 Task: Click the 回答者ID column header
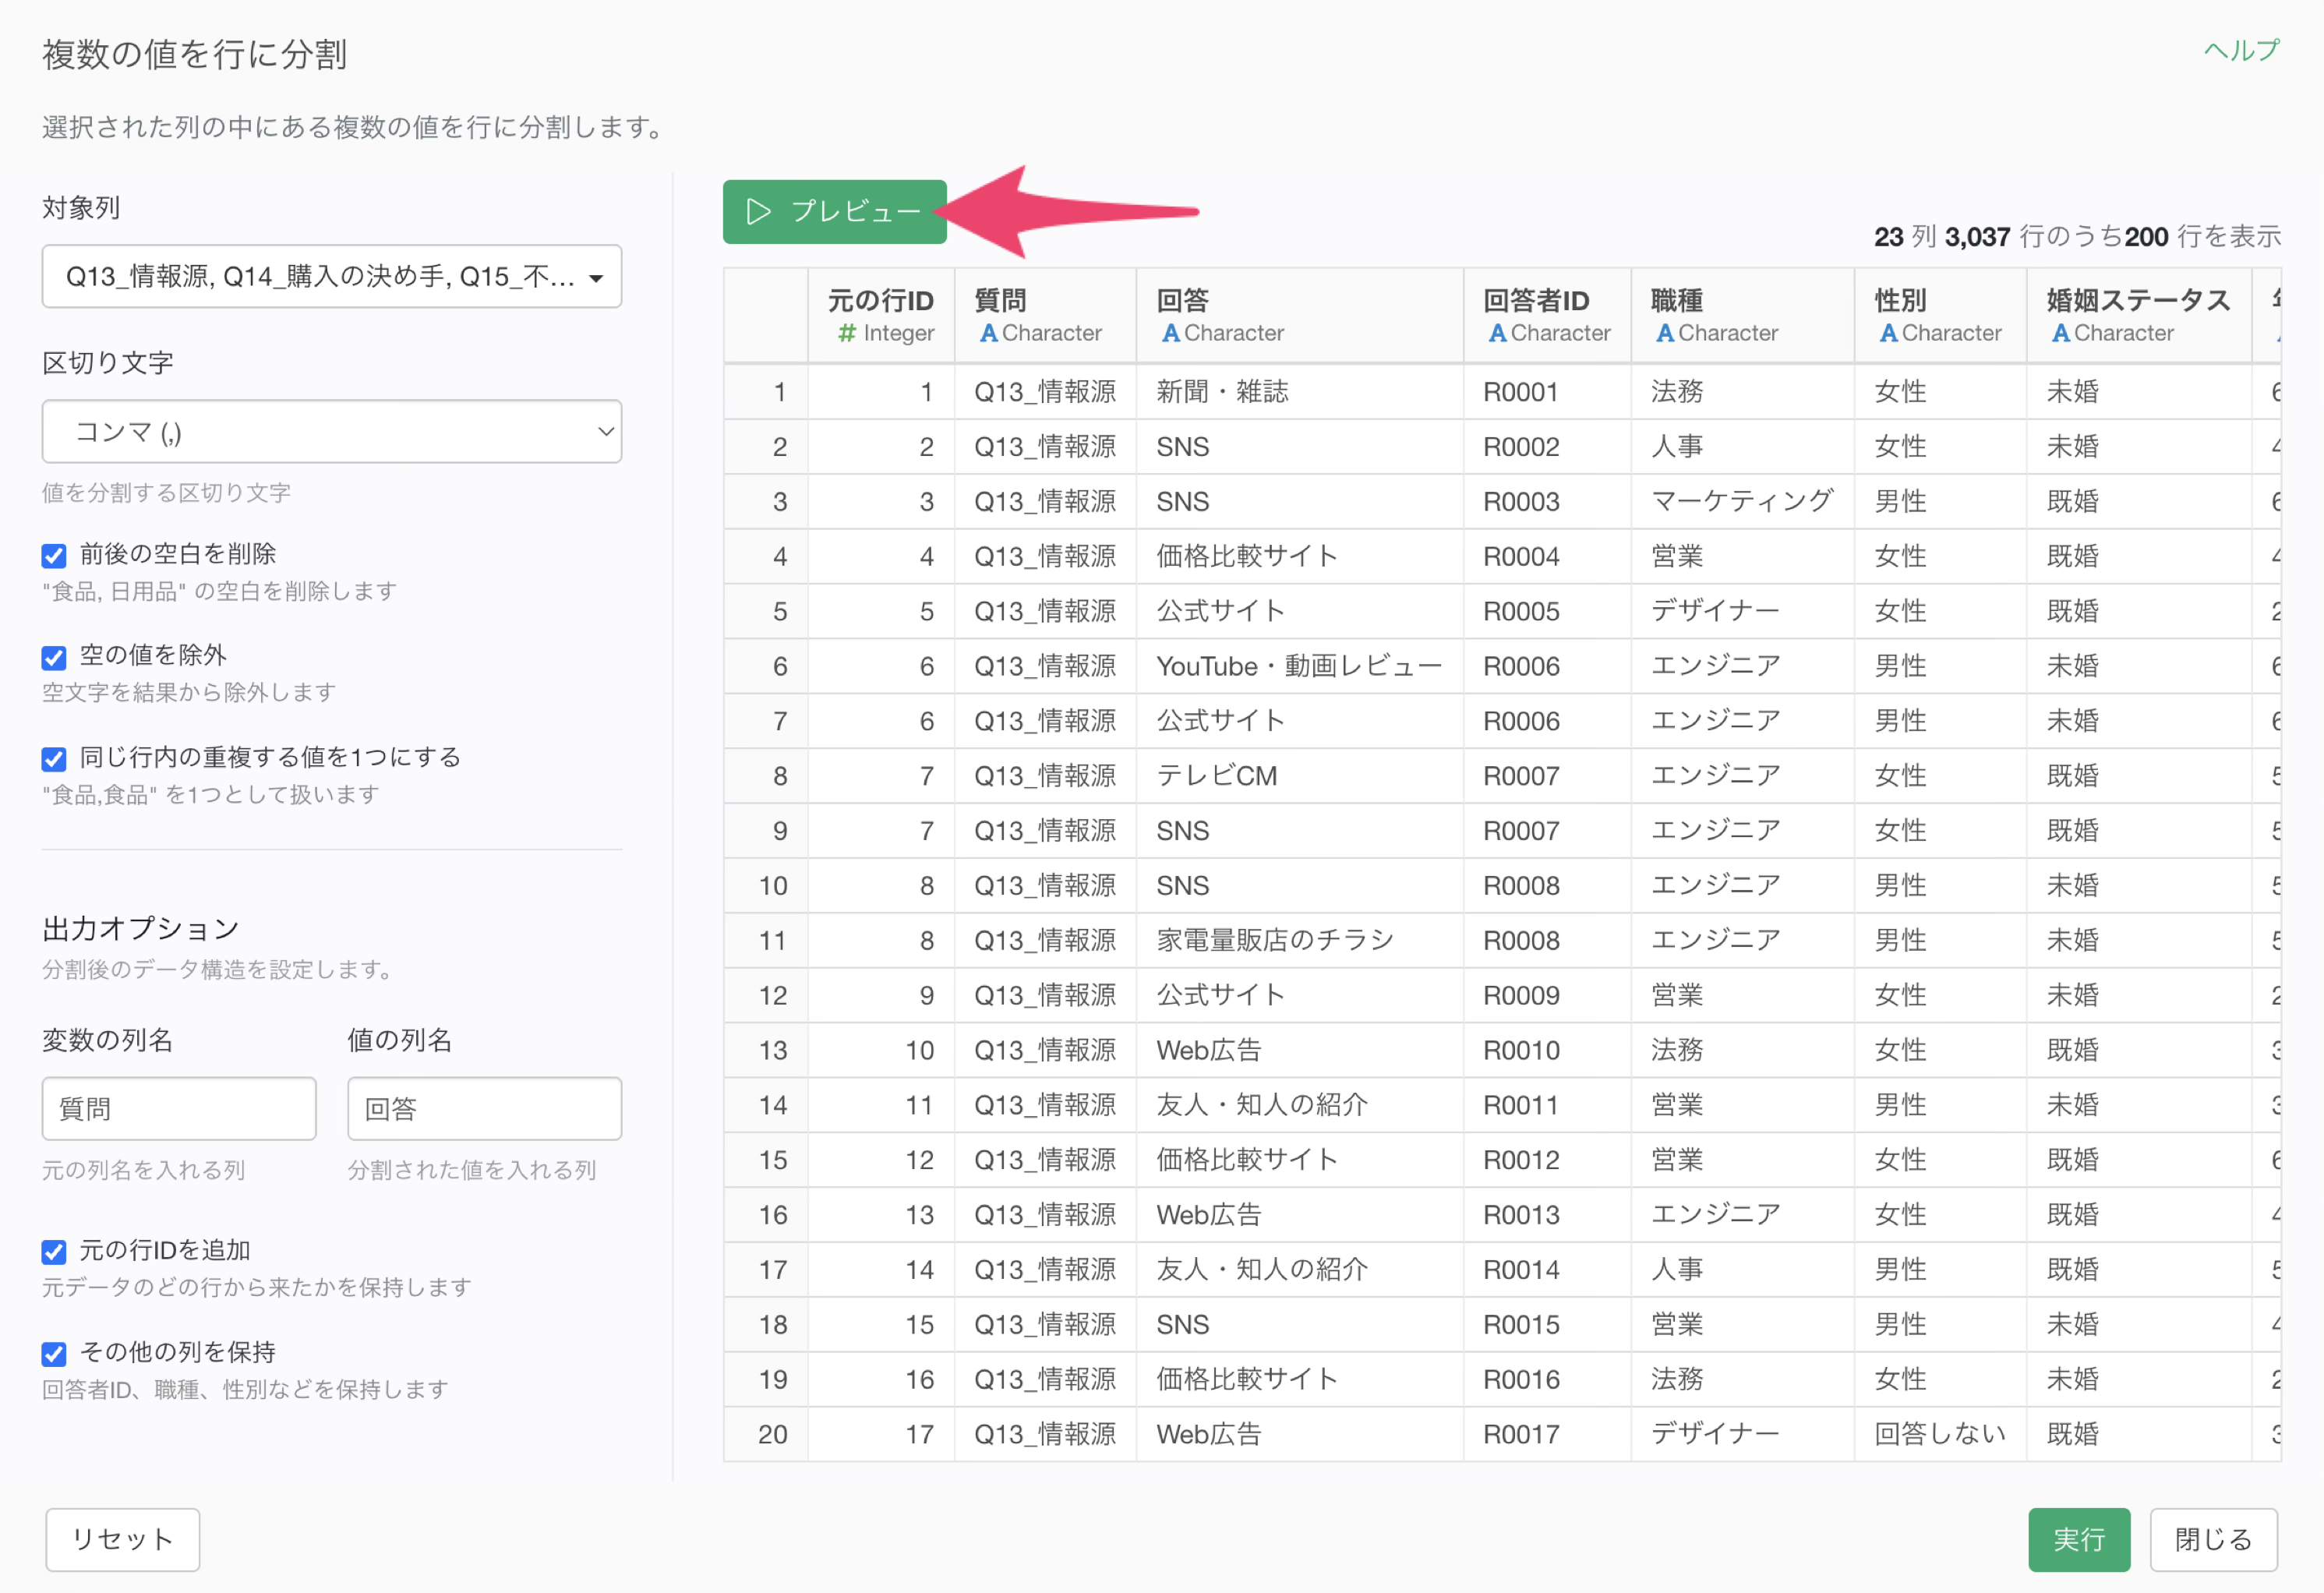(1547, 315)
